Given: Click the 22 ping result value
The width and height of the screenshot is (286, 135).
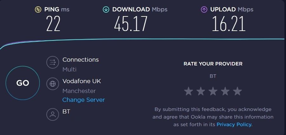Looking at the screenshot, I should pyautogui.click(x=53, y=24).
